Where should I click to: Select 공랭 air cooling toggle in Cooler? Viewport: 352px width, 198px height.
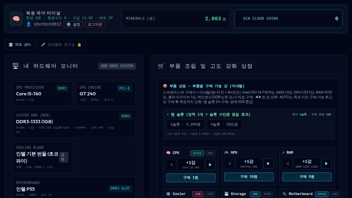coord(198,194)
